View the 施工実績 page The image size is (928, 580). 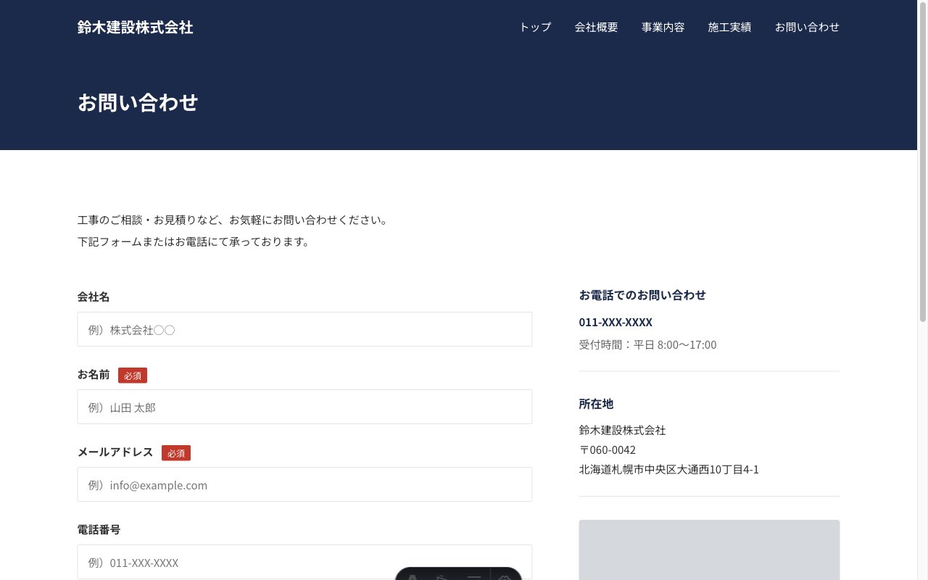pos(729,27)
